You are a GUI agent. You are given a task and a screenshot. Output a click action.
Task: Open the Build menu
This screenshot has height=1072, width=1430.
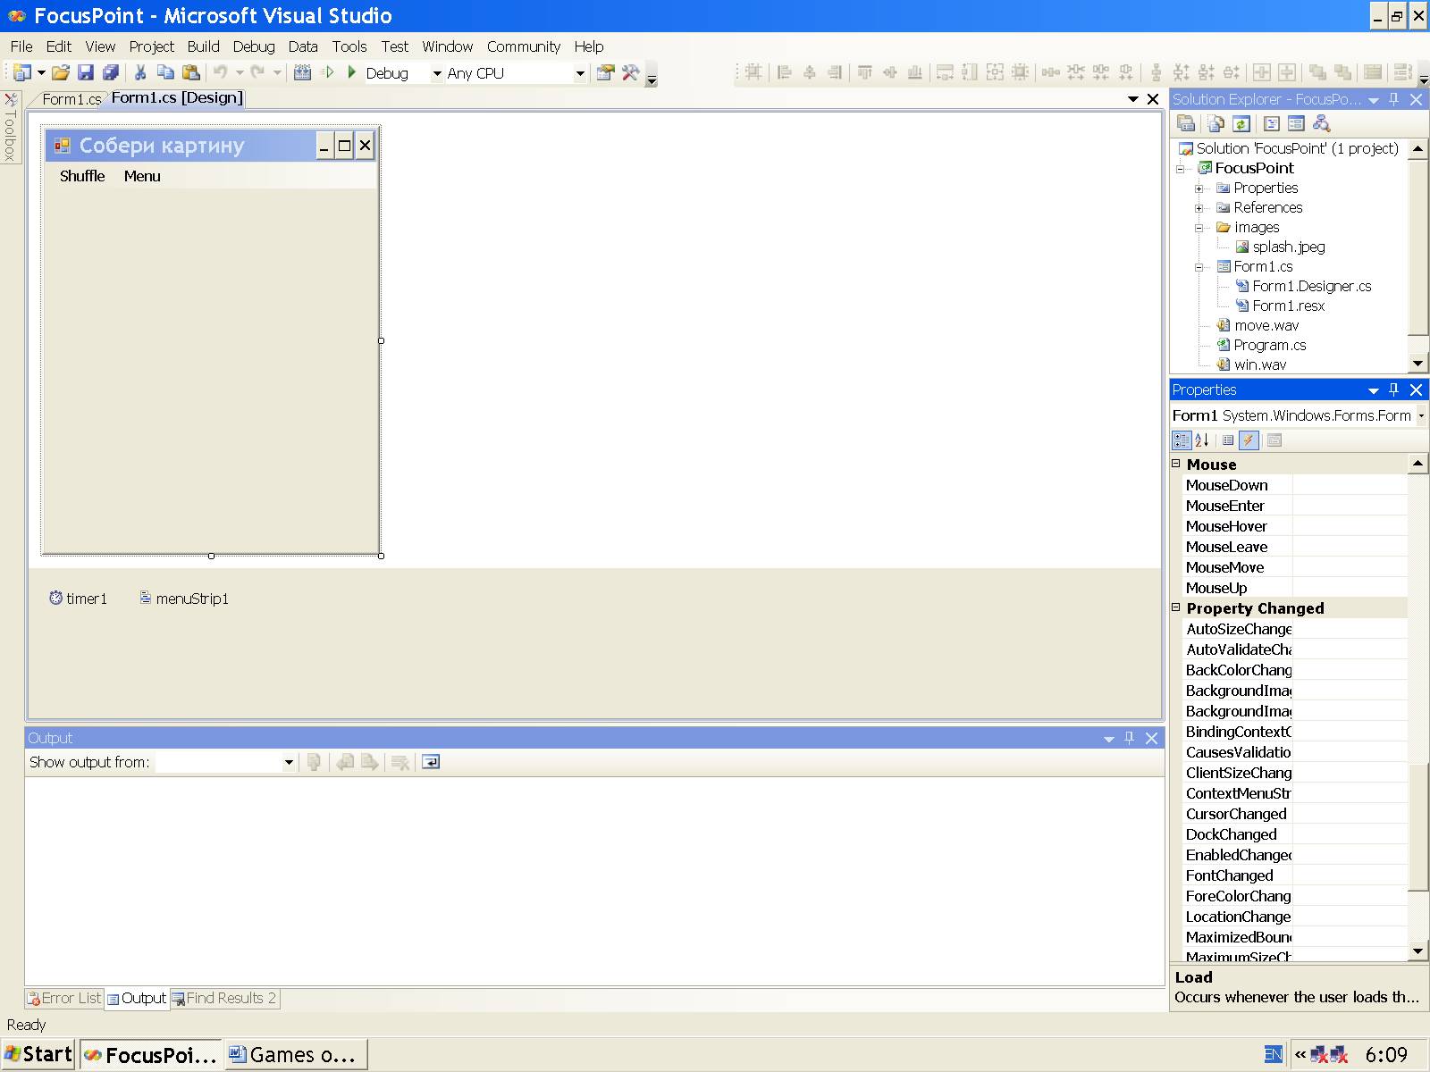[x=203, y=46]
